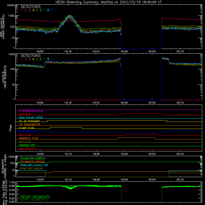Click the PARTICLE_FLAG label
This screenshot has width=205, height=205.
click(x=29, y=138)
